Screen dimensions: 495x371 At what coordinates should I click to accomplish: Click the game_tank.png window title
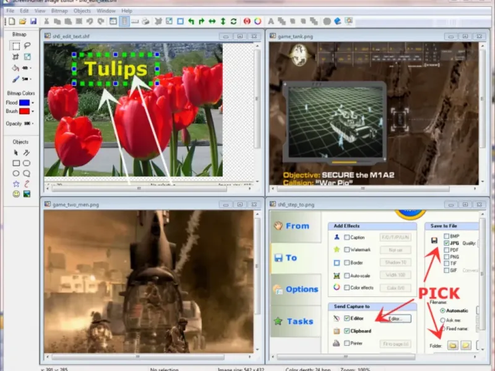pyautogui.click(x=295, y=36)
